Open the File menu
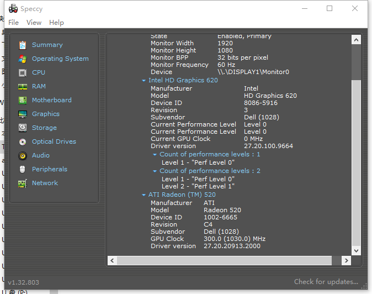The width and height of the screenshot is (372, 294). click(14, 23)
